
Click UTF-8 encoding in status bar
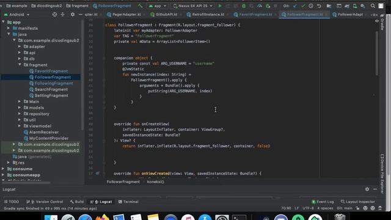[x=308, y=208]
